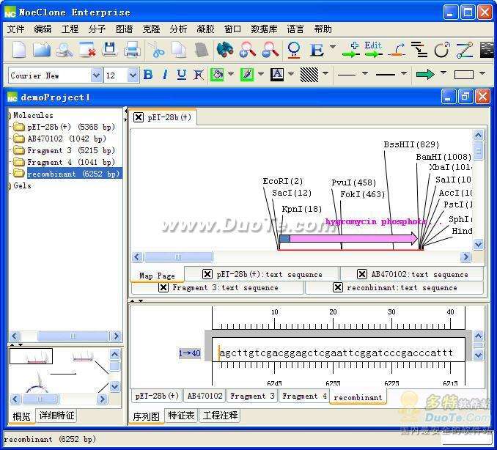
Task: Click the Cut scissors icon
Action: click(157, 50)
